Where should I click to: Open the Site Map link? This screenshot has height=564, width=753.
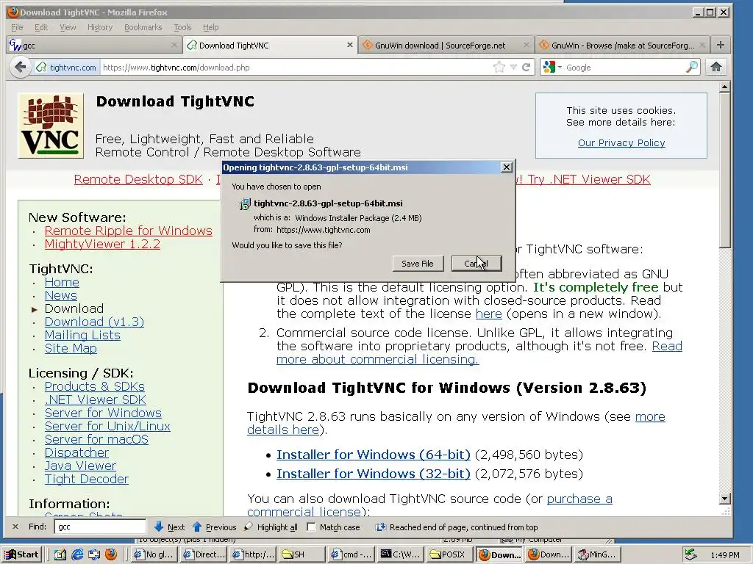pos(71,348)
